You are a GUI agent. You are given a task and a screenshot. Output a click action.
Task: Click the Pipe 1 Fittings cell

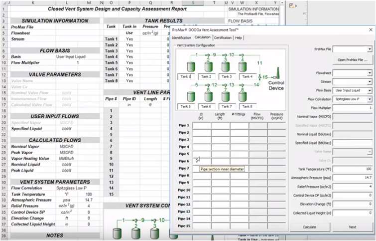(240, 125)
